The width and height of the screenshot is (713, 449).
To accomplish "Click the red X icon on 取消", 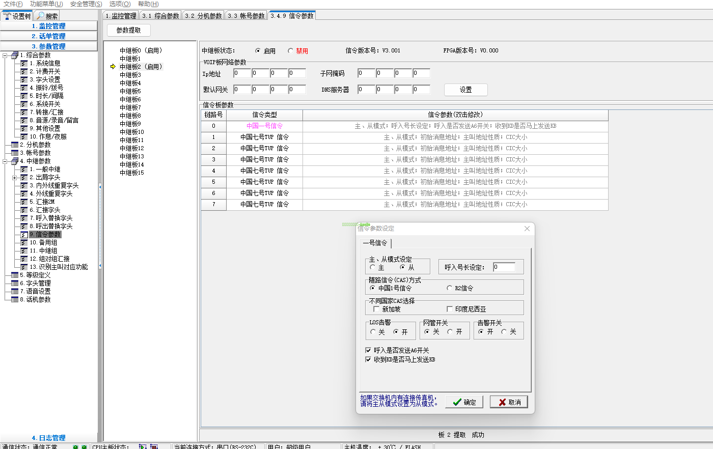I will (502, 402).
